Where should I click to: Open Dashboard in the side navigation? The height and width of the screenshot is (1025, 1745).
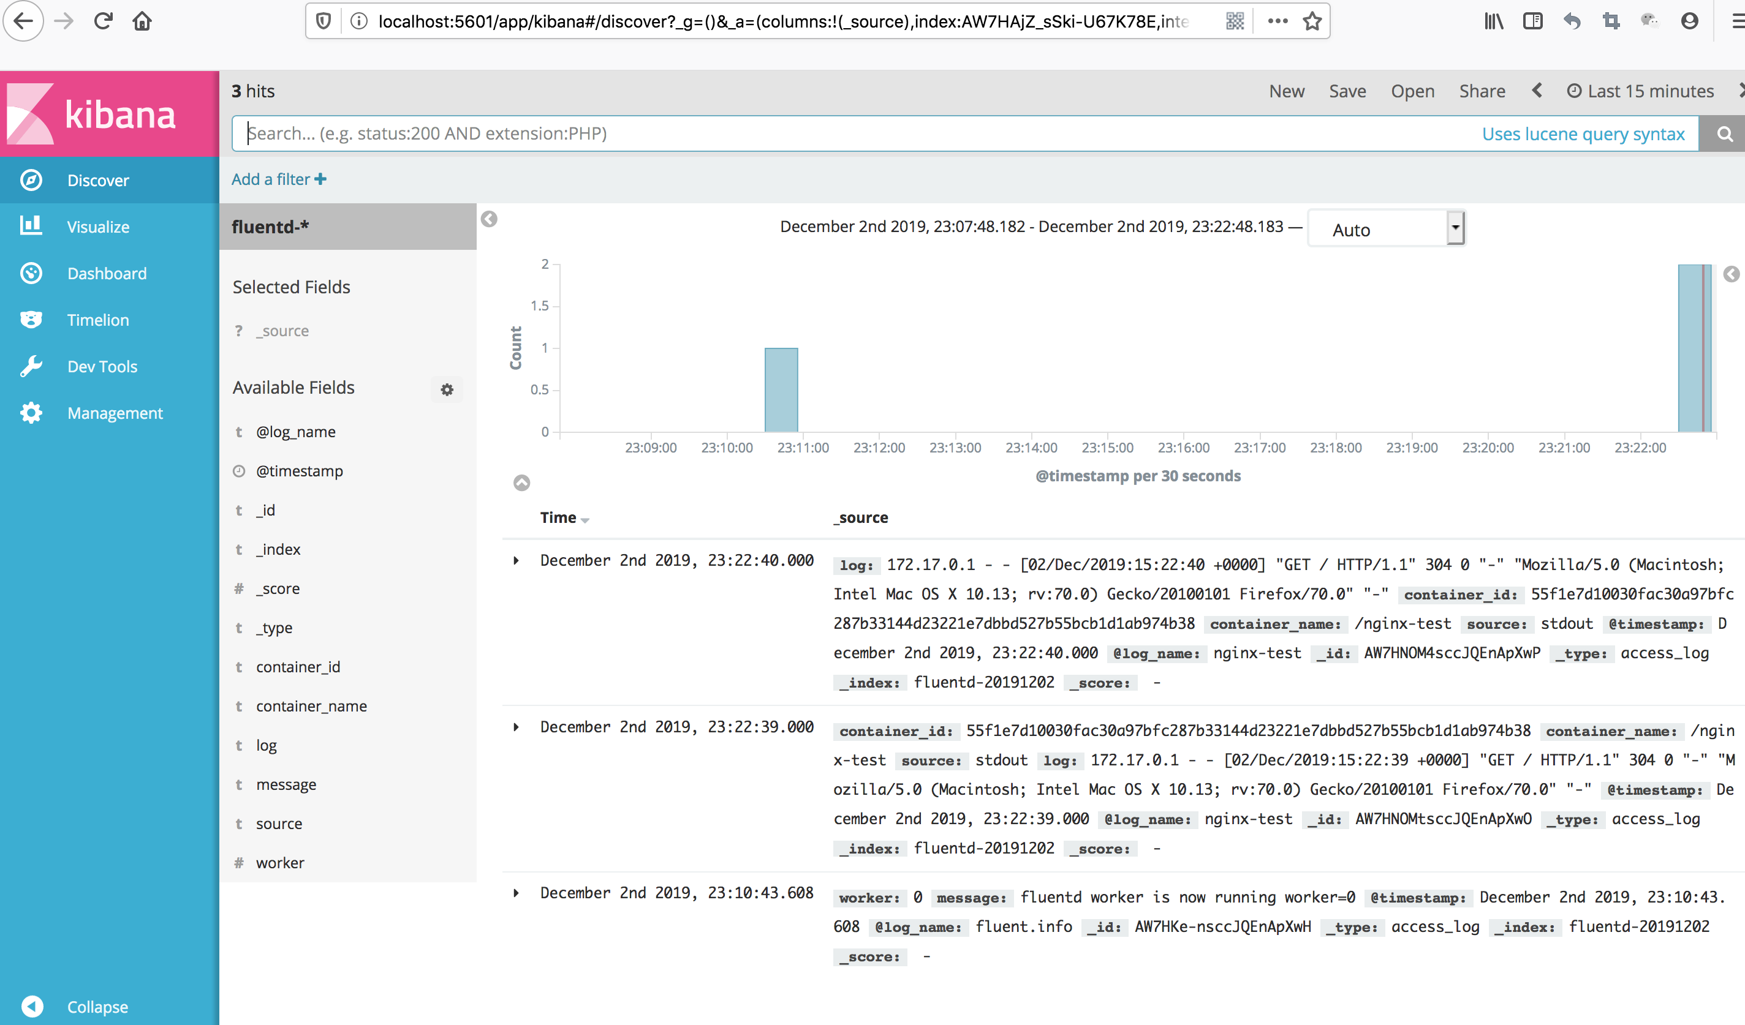click(x=110, y=273)
